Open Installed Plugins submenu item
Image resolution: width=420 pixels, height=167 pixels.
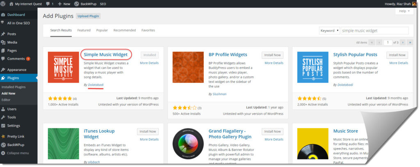point(14,87)
